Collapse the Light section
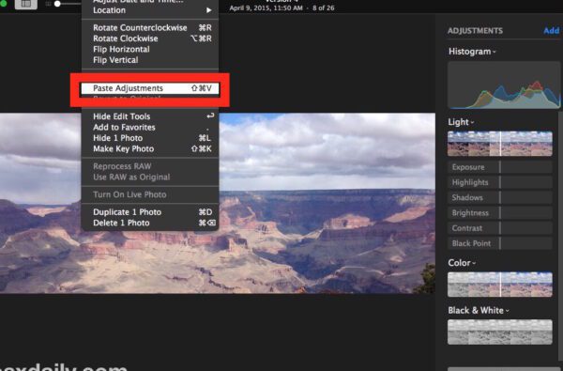This screenshot has width=563, height=371. [x=461, y=122]
